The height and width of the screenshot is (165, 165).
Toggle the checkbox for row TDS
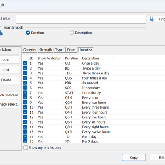point(25,73)
